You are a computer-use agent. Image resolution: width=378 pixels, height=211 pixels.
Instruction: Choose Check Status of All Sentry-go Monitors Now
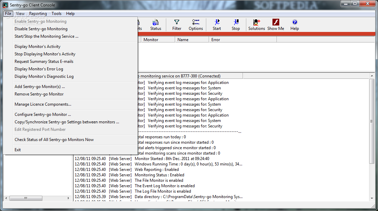click(x=70, y=139)
